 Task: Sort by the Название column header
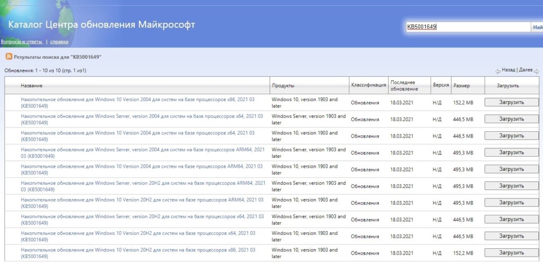pos(31,85)
